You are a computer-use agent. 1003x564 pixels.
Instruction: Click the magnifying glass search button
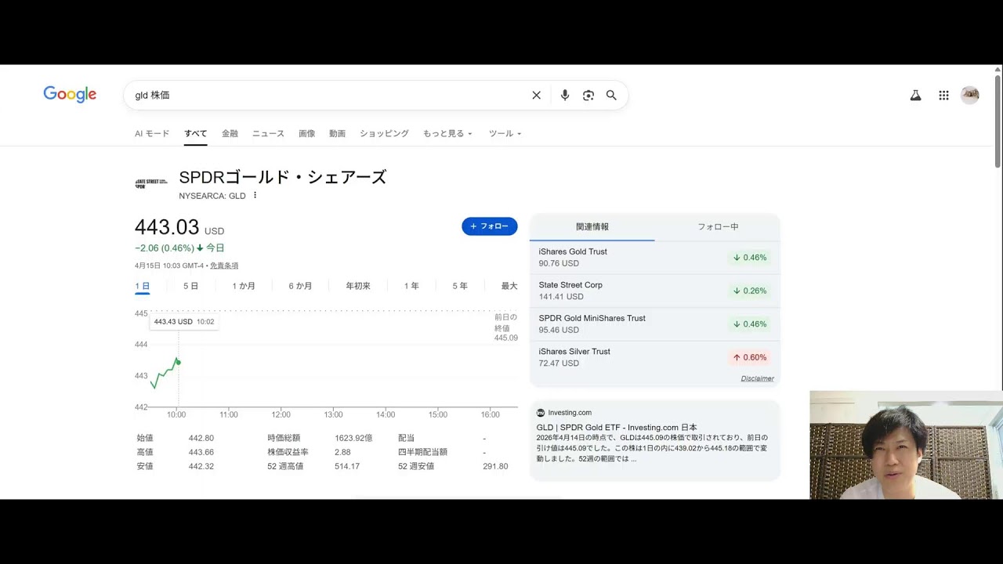coord(611,96)
